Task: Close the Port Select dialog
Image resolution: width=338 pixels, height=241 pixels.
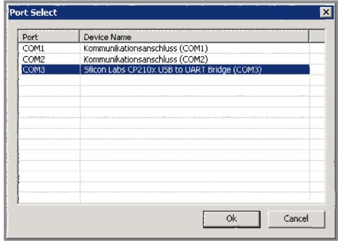Action: tap(326, 12)
